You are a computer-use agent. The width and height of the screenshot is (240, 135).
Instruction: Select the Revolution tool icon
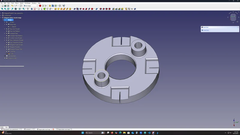pos(58,9)
